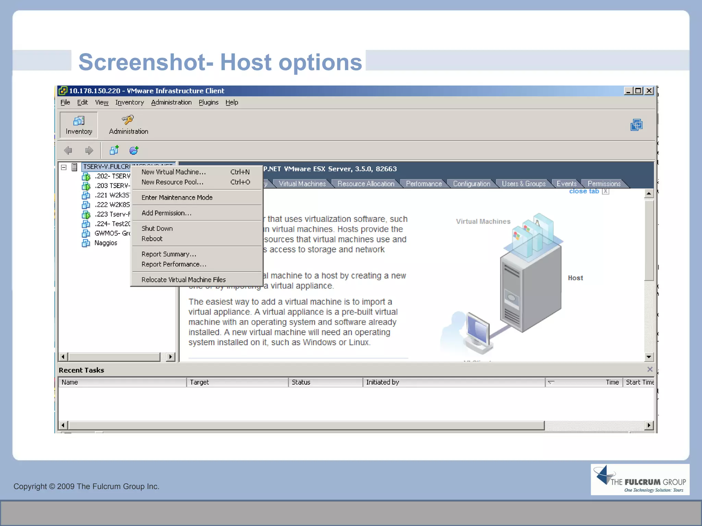Click tree pane horizontal scroll right arrow

coord(170,357)
